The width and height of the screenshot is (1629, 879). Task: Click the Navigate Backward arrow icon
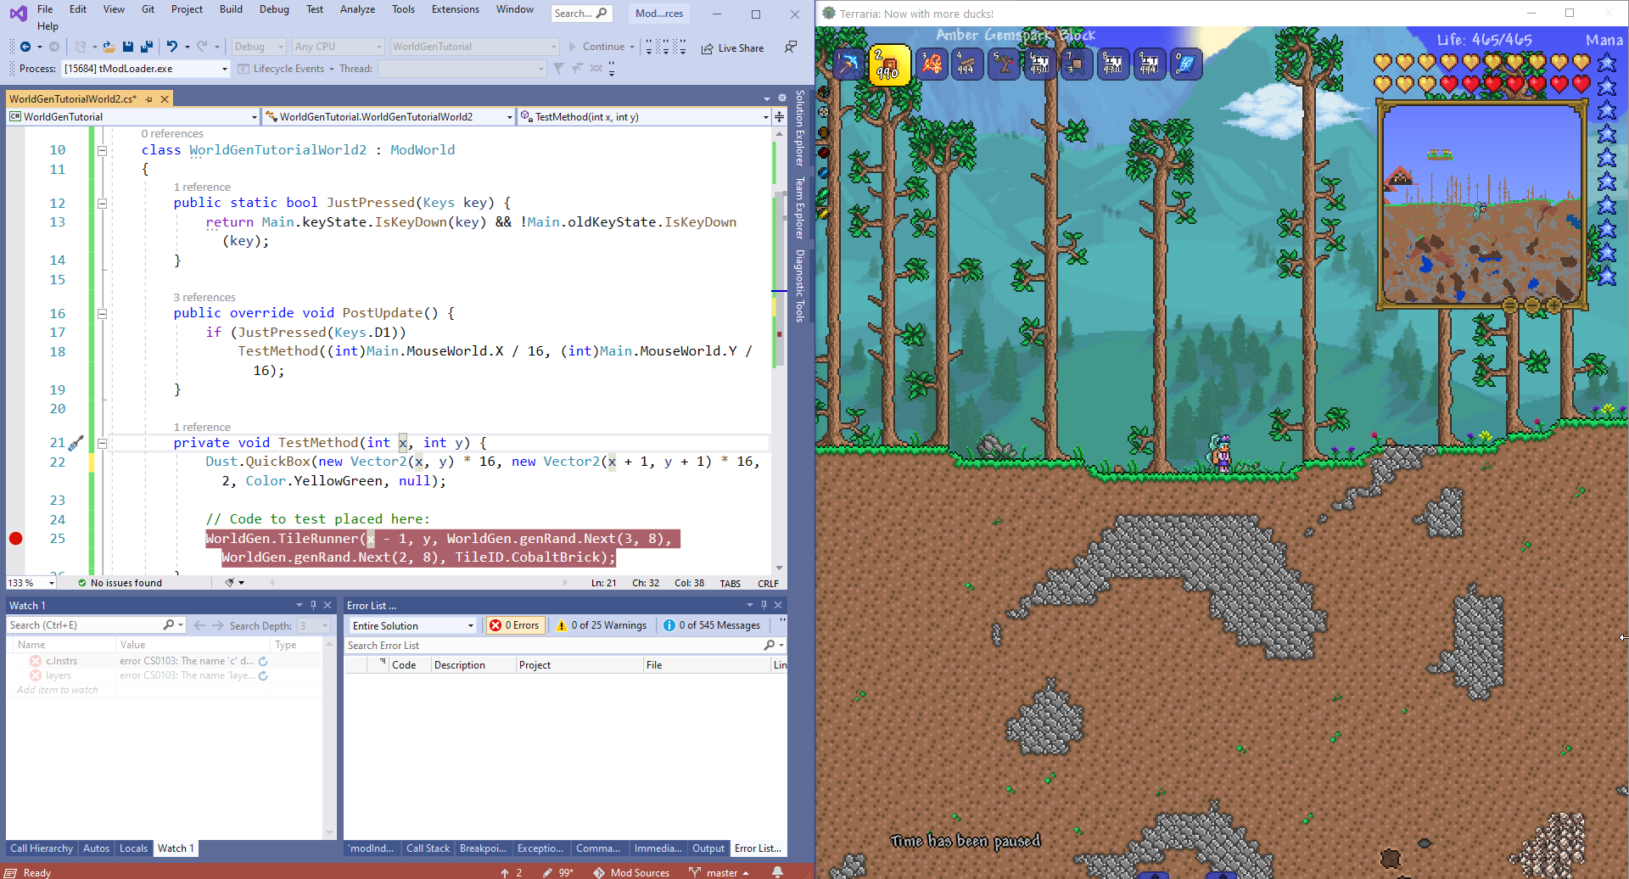25,47
